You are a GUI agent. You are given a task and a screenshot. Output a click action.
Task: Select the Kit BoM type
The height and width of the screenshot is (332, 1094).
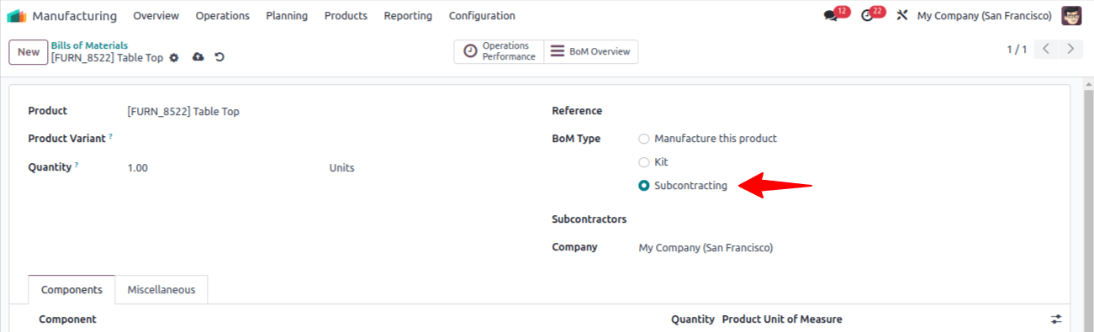click(644, 162)
